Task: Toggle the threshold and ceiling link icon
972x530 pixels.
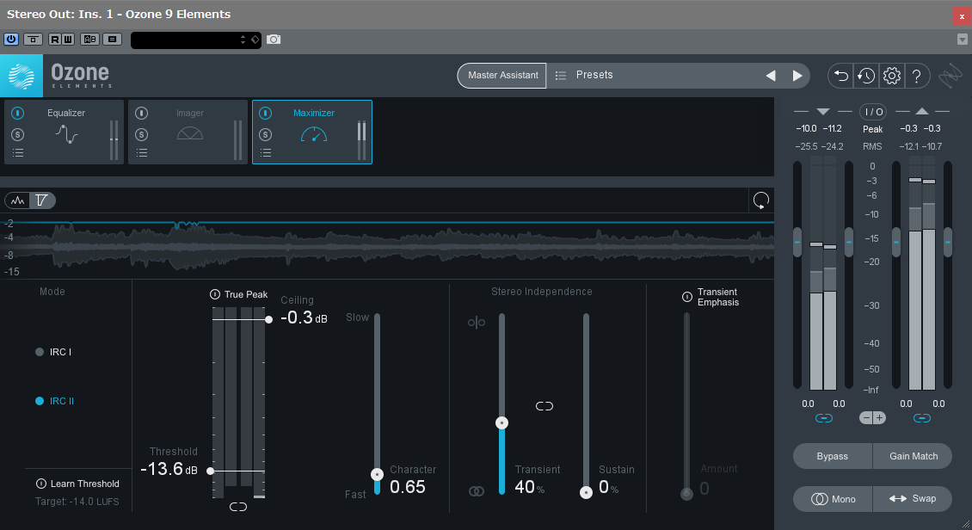Action: coord(238,507)
